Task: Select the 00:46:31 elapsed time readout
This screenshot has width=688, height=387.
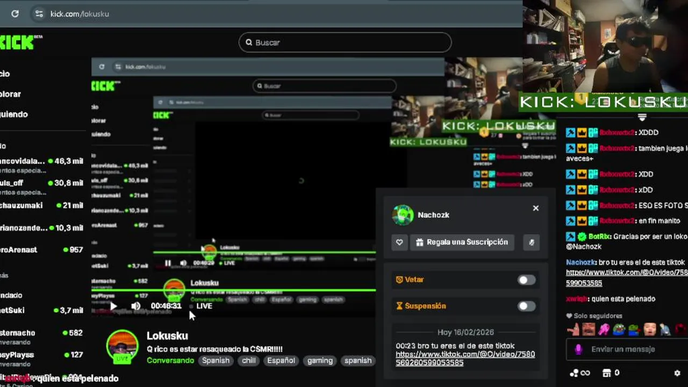Action: pyautogui.click(x=166, y=306)
